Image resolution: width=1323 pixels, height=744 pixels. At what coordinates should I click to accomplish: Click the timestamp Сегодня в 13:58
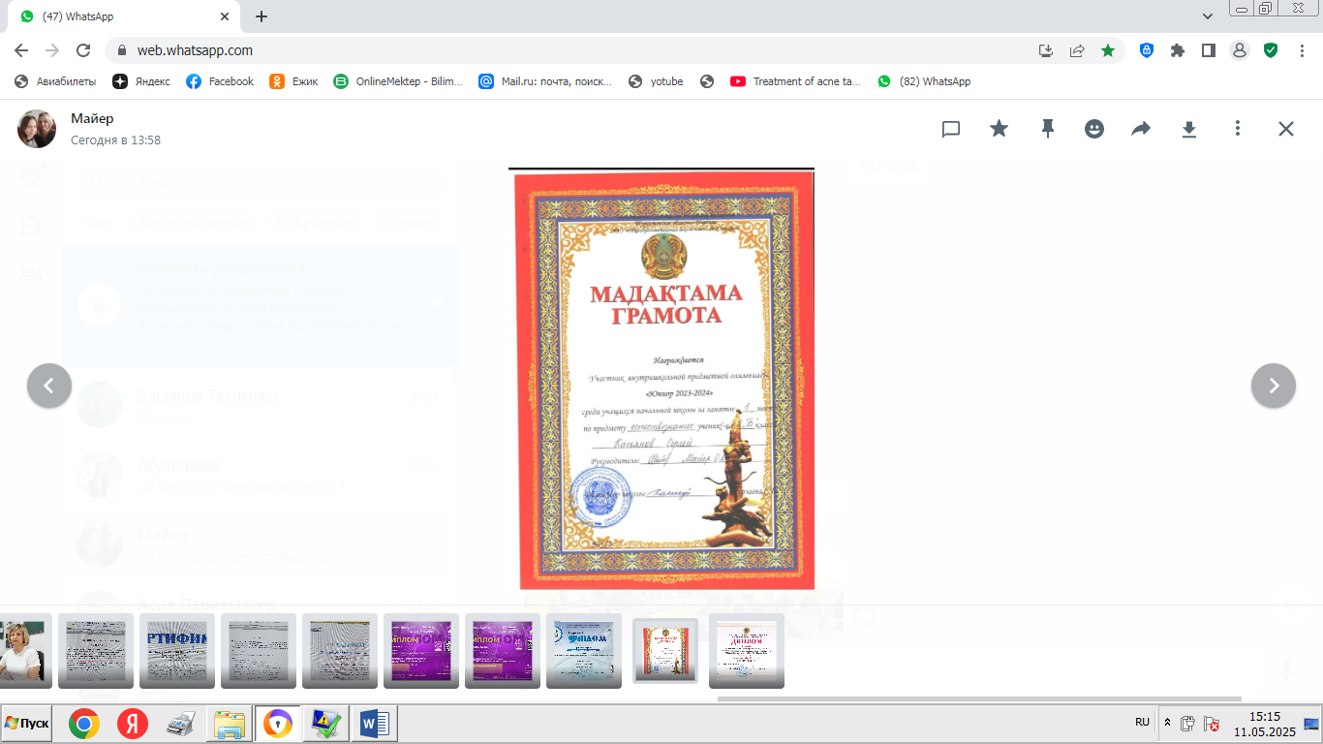point(115,140)
